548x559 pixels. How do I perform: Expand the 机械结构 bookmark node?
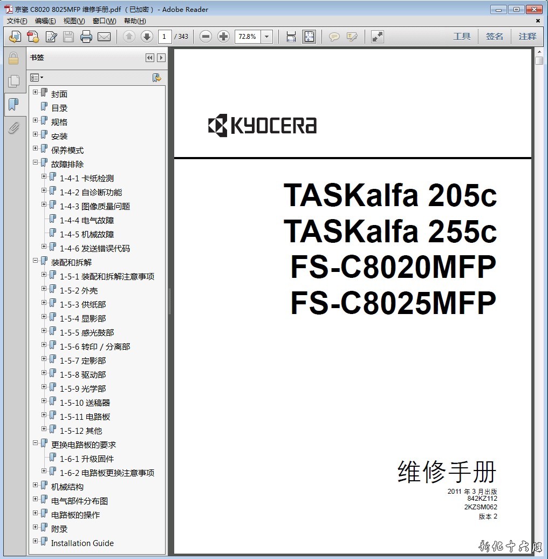(x=36, y=485)
